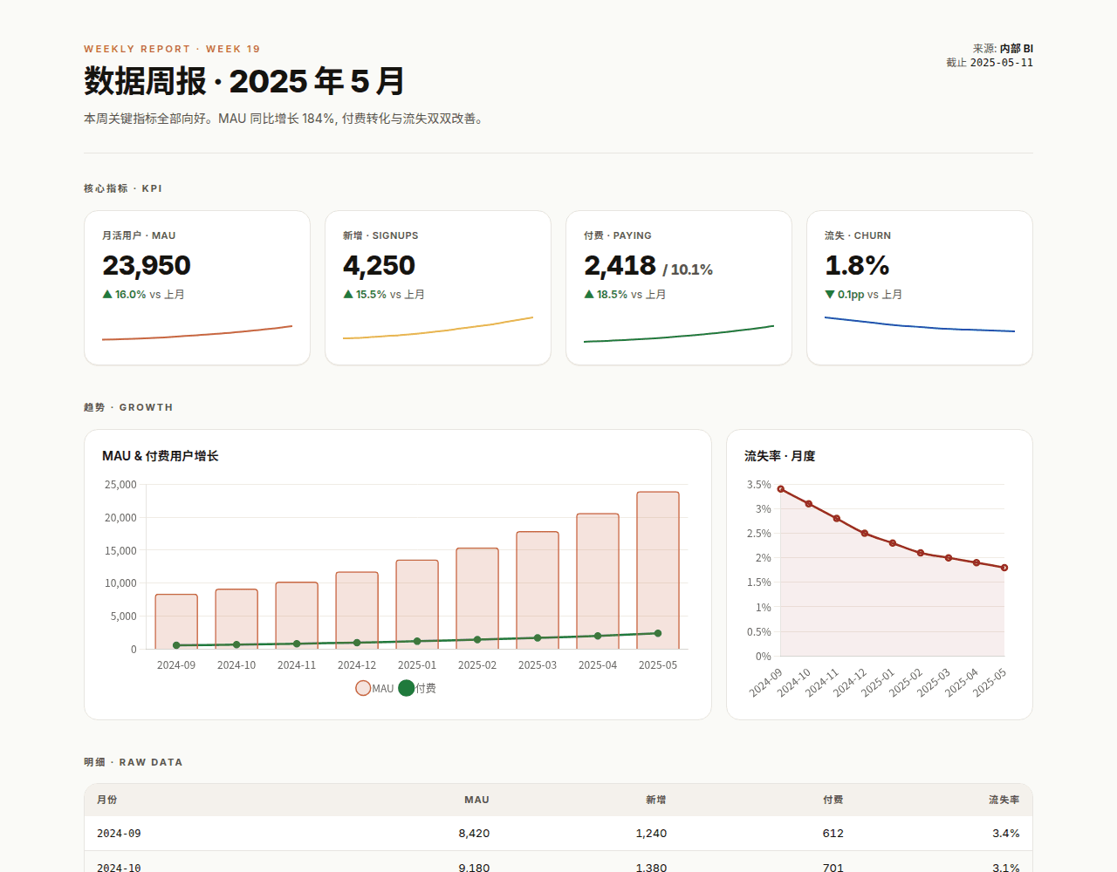The image size is (1117, 872).
Task: Click the 数据周报 · 2025 年 5 月 heading
Action: pyautogui.click(x=244, y=81)
